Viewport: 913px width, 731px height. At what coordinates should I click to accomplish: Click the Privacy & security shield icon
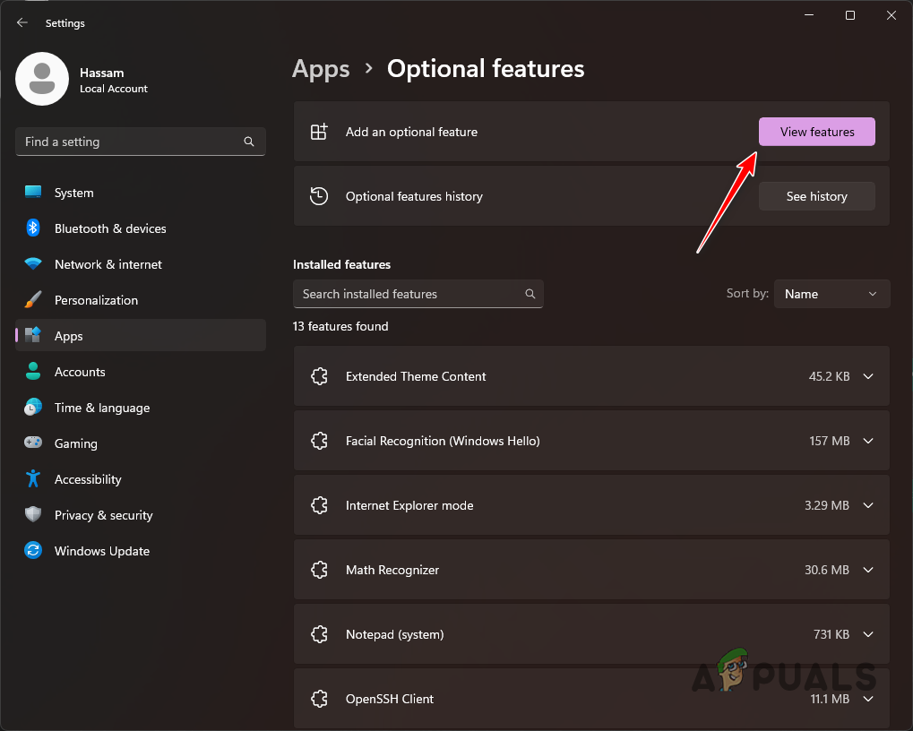click(33, 515)
